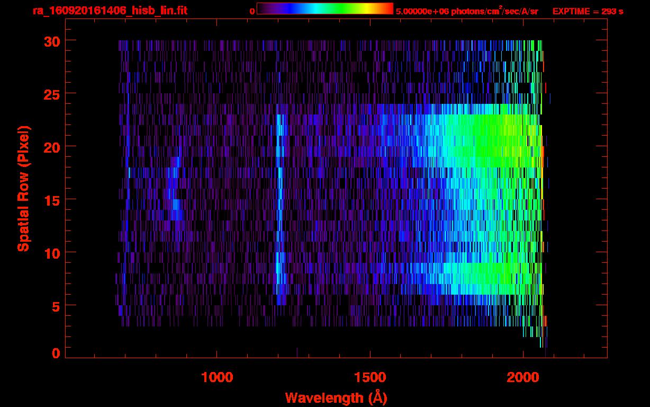This screenshot has height=407, width=650.
Task: Click the file name ra_160920161406_hisb_lin.fit
Action: click(109, 11)
